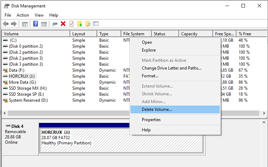Select Properties in the context menu
The width and height of the screenshot is (268, 167).
tap(151, 120)
